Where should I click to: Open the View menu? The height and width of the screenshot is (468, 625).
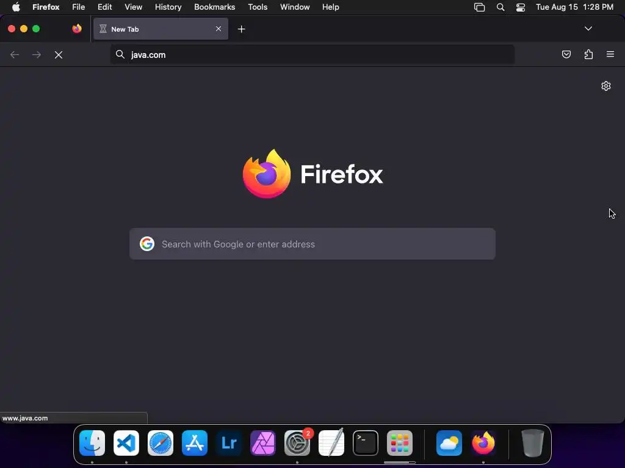[134, 7]
